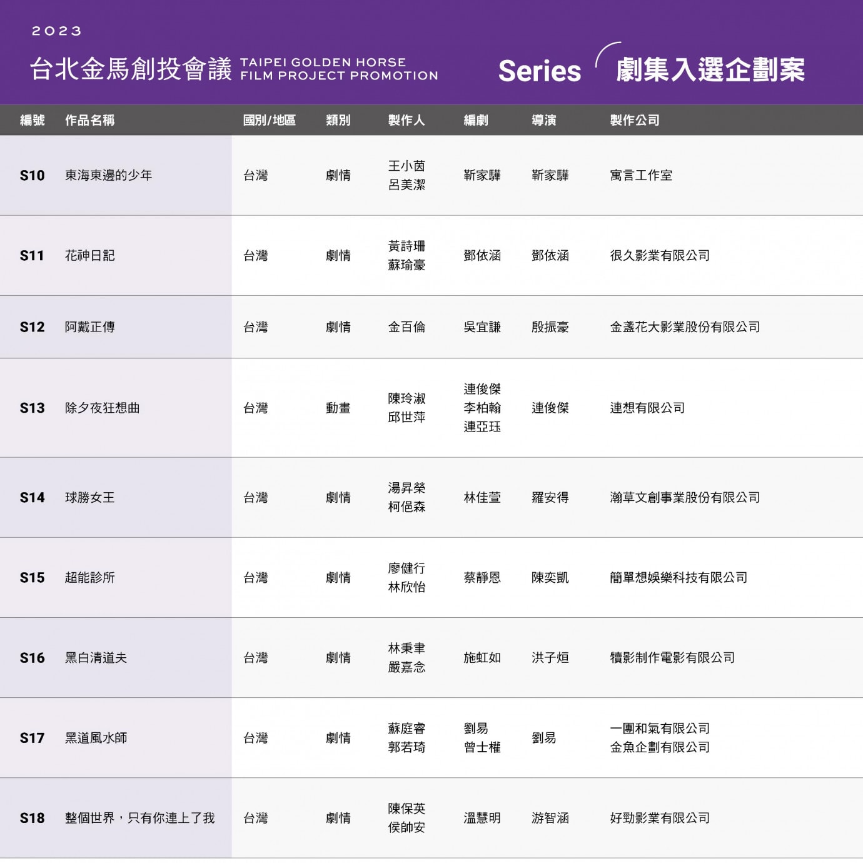The height and width of the screenshot is (863, 863).
Task: Click company 簡單想娛樂科技有限公司
Action: coord(678,577)
